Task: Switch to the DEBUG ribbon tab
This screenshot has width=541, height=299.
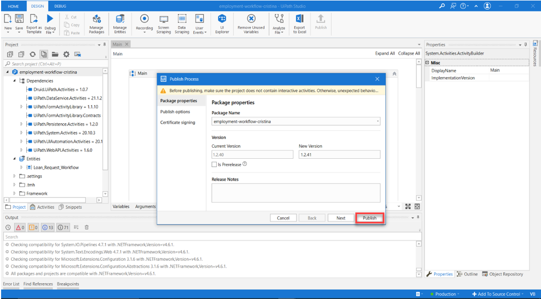Action: (x=60, y=6)
